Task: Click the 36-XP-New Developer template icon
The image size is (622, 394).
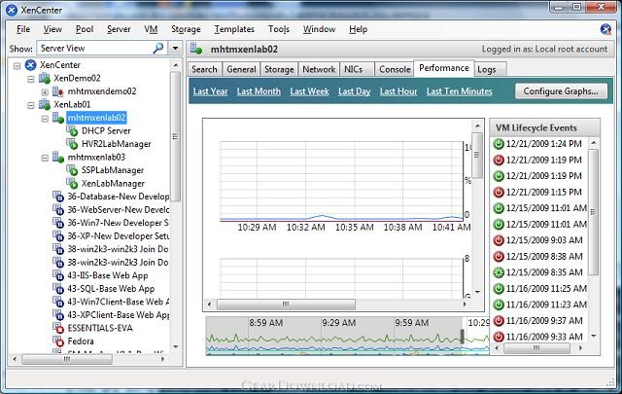Action: [58, 236]
